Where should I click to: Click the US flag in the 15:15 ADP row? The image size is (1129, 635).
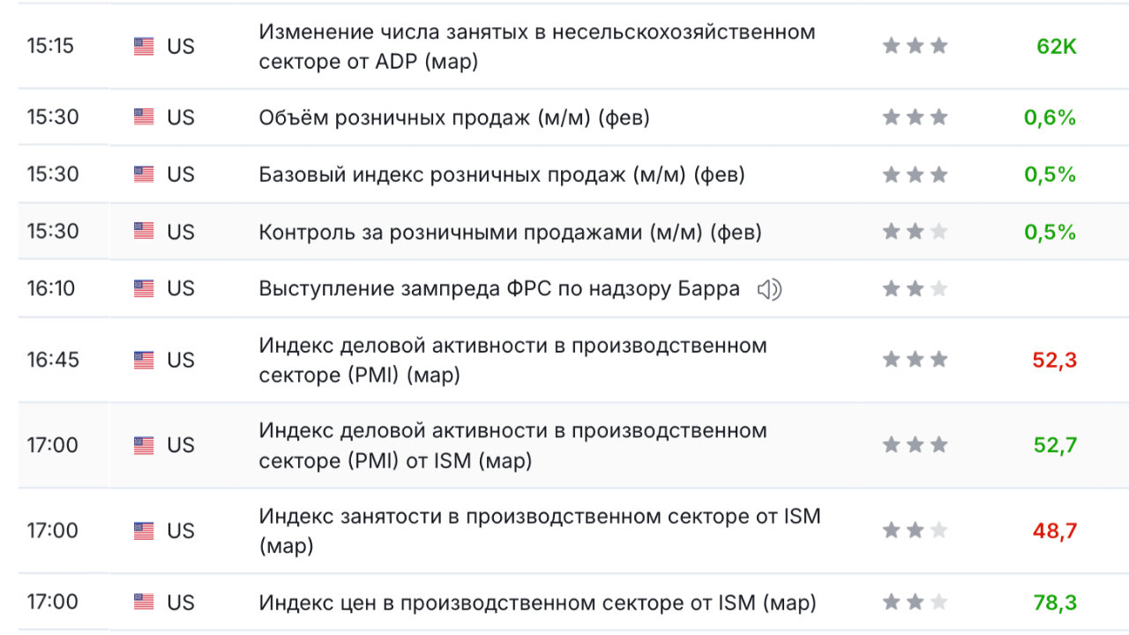[144, 47]
